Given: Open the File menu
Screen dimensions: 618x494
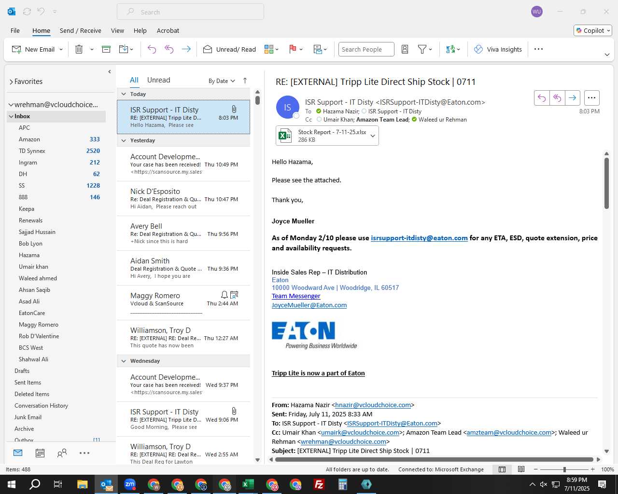Looking at the screenshot, I should 15,30.
